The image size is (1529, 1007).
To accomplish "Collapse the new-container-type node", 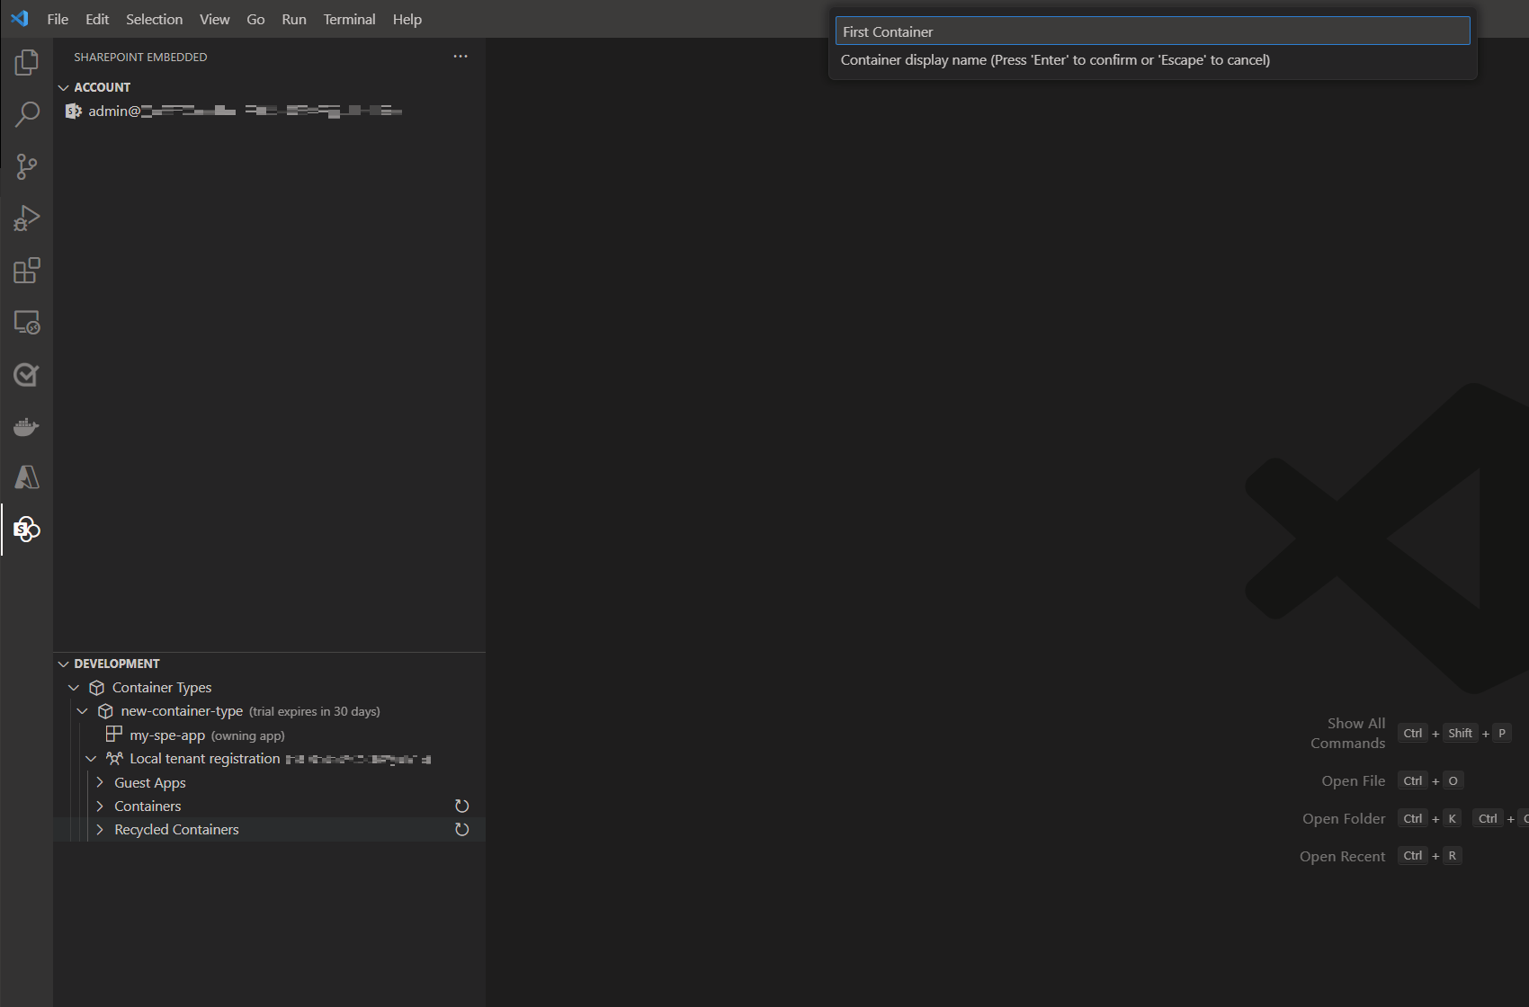I will tap(83, 711).
